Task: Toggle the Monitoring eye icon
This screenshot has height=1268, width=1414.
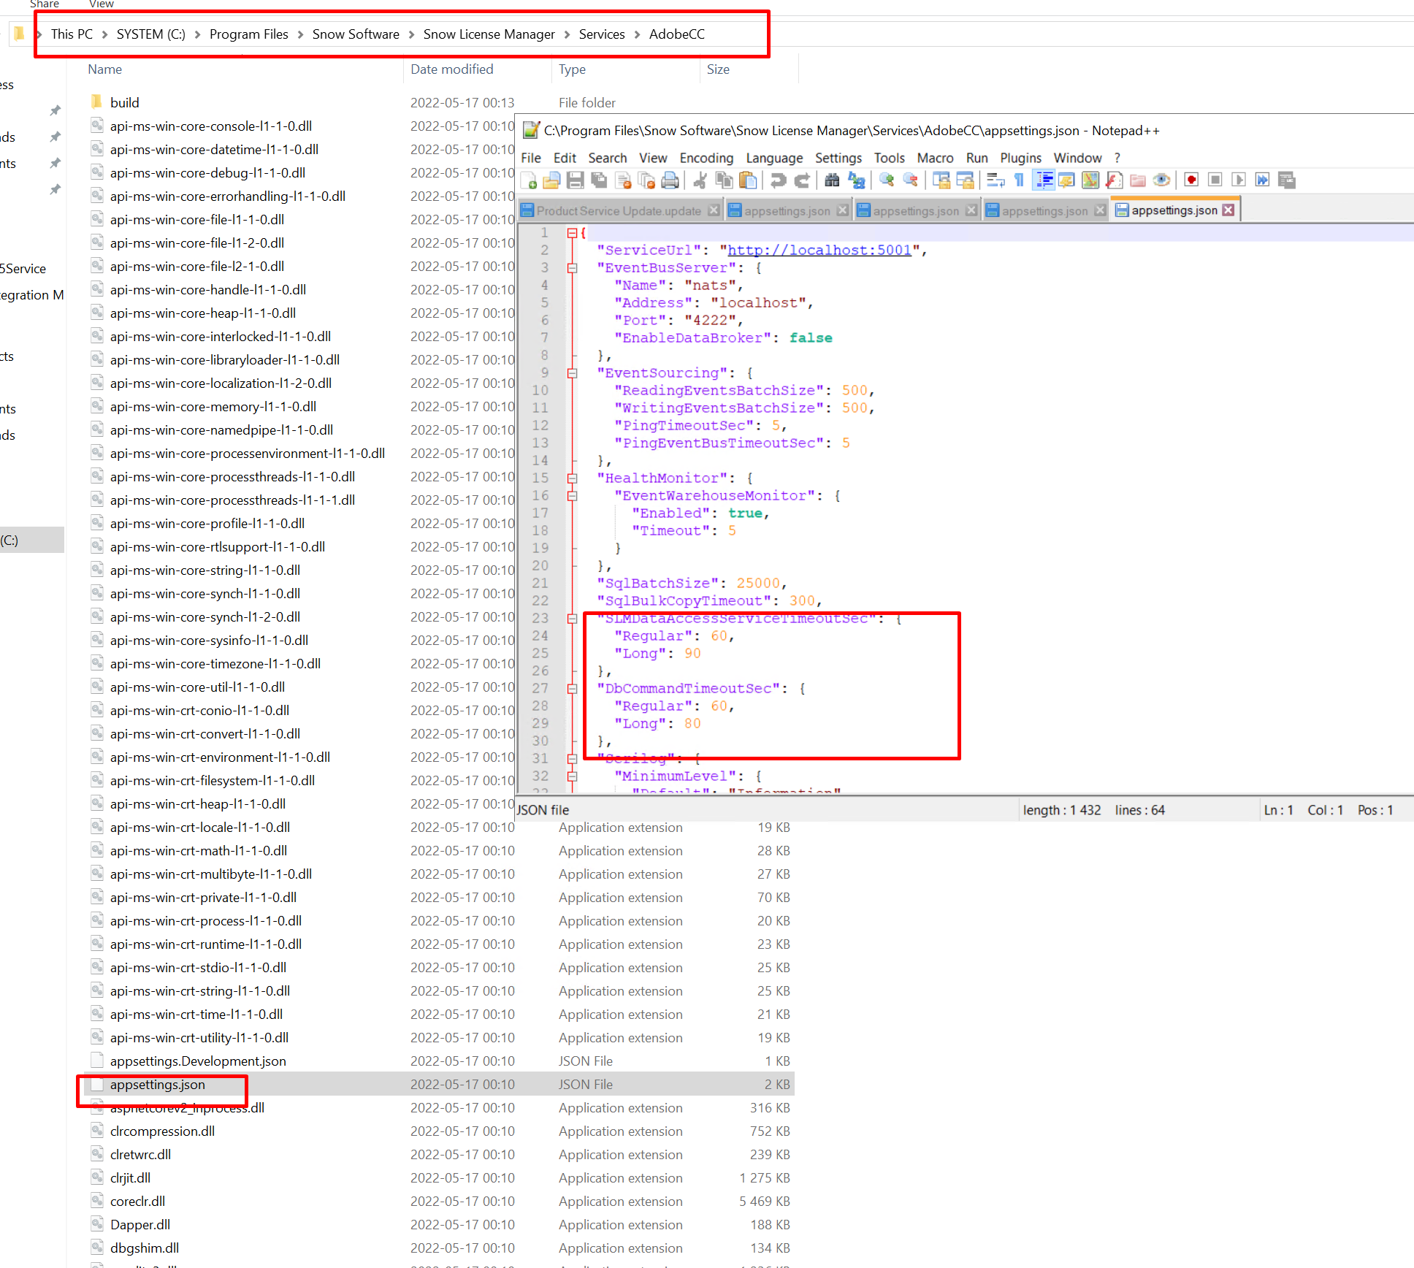Action: point(1161,180)
